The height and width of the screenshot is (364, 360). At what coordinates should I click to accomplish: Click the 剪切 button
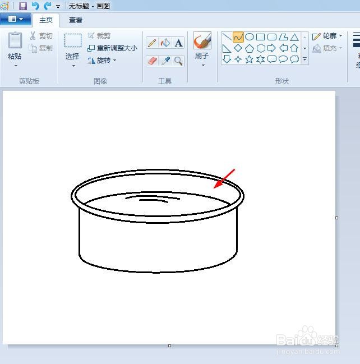(41, 36)
